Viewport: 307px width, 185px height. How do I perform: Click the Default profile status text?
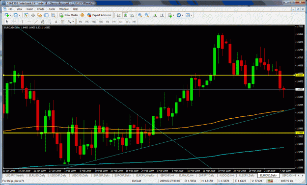[x=137, y=181]
